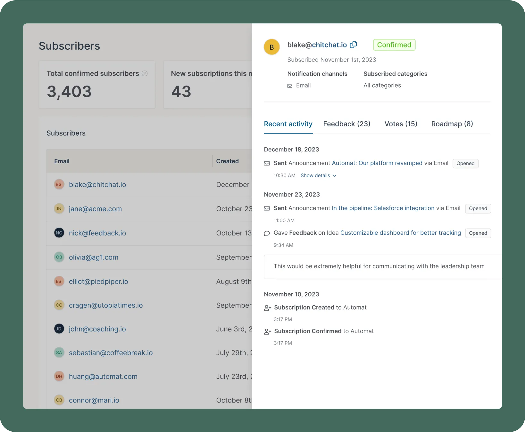The image size is (525, 432).
Task: Click the question mark beside Total confirmed subscribers
Action: point(145,73)
